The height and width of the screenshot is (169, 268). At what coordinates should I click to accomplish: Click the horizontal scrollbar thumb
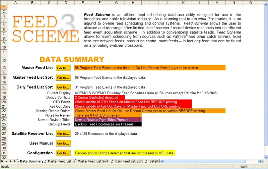pyautogui.click(x=205, y=161)
